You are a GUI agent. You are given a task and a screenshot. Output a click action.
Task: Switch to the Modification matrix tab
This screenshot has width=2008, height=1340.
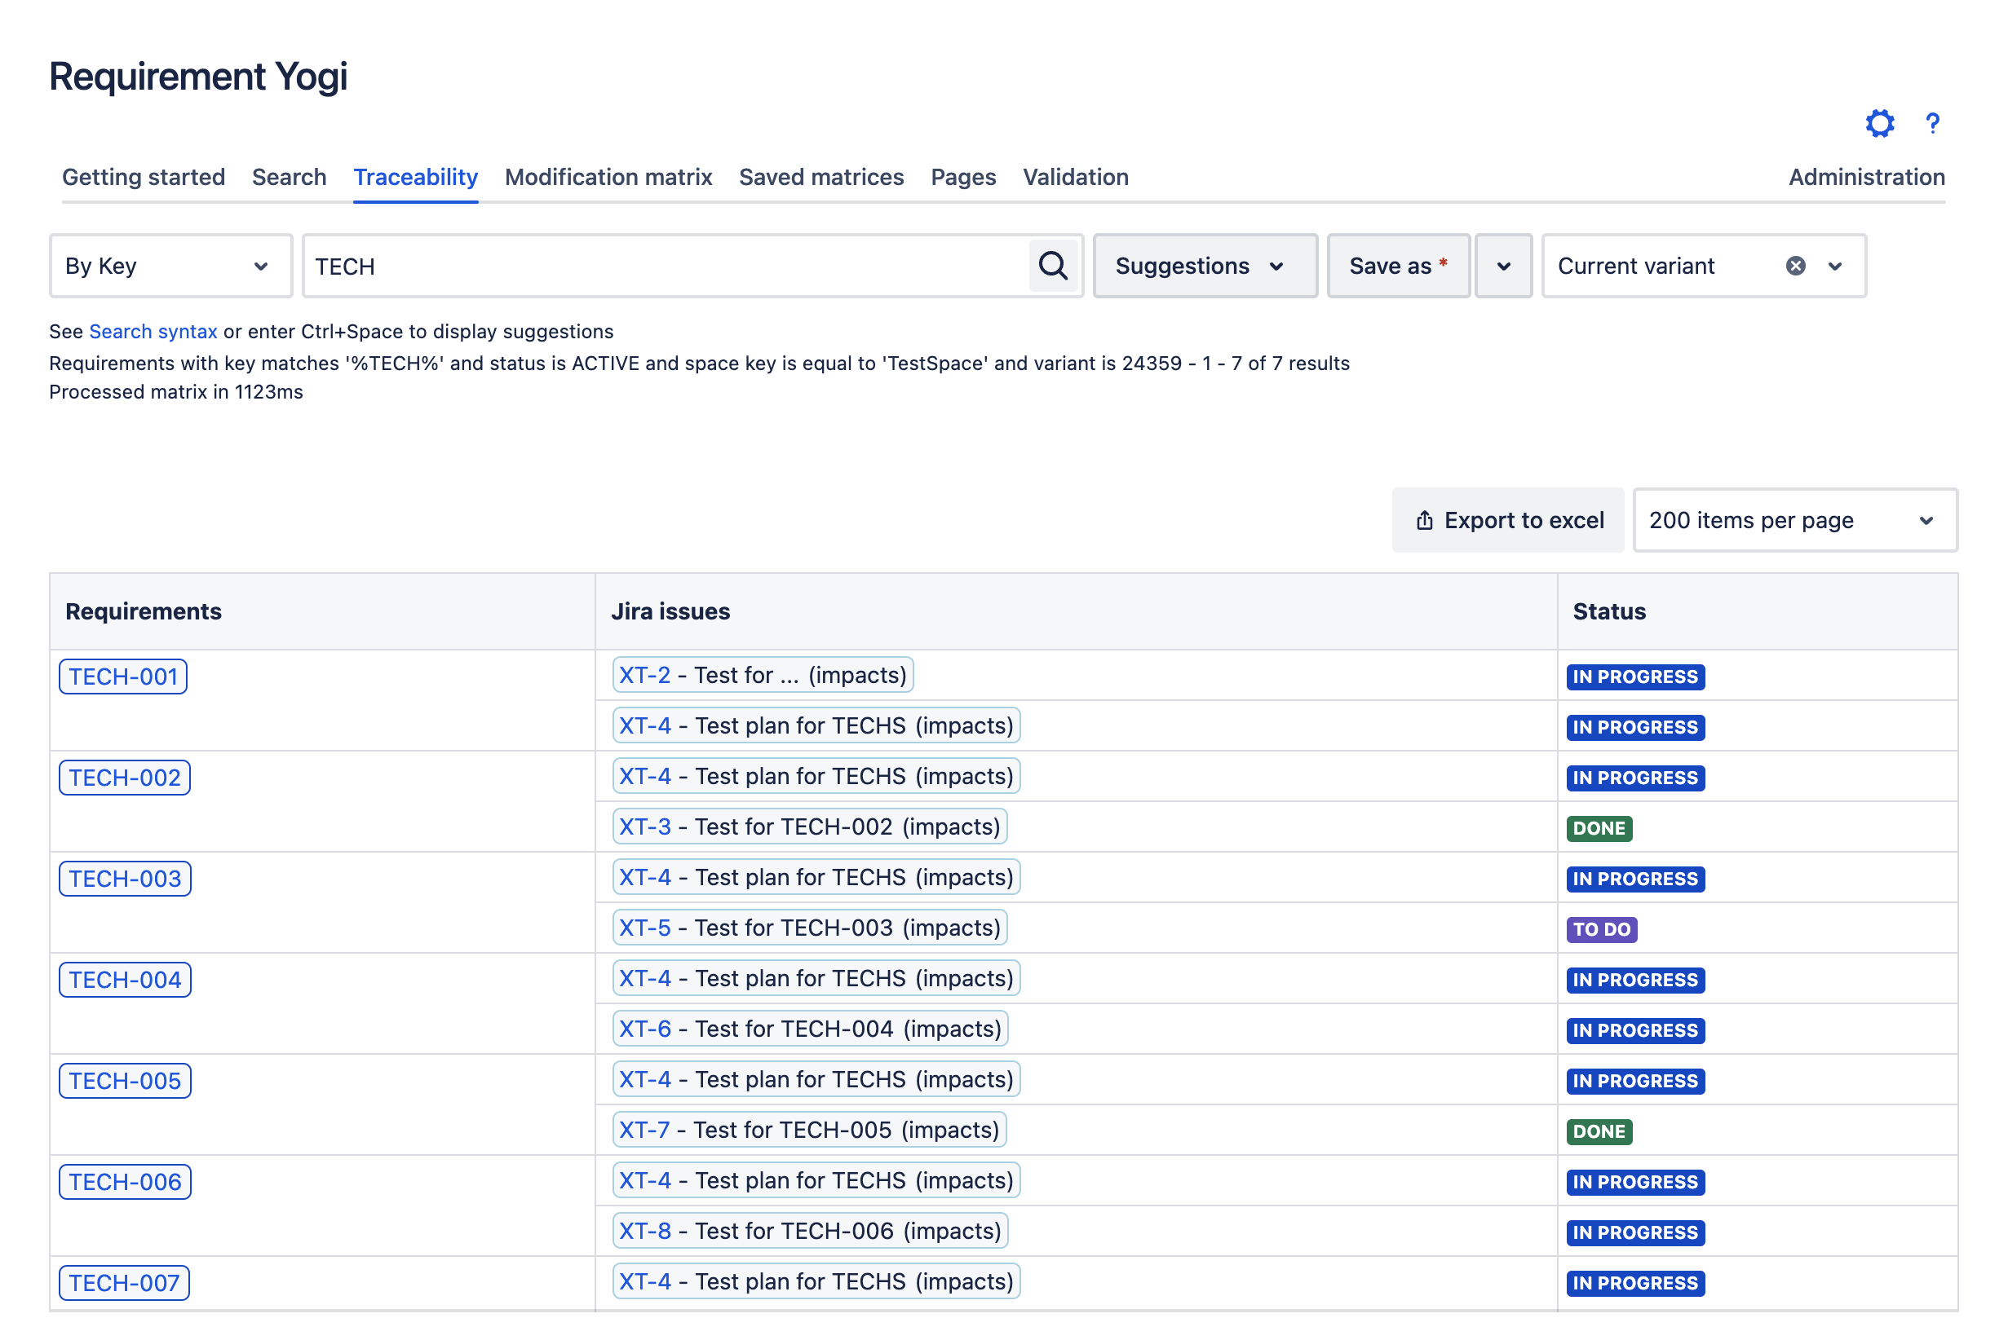(x=609, y=177)
